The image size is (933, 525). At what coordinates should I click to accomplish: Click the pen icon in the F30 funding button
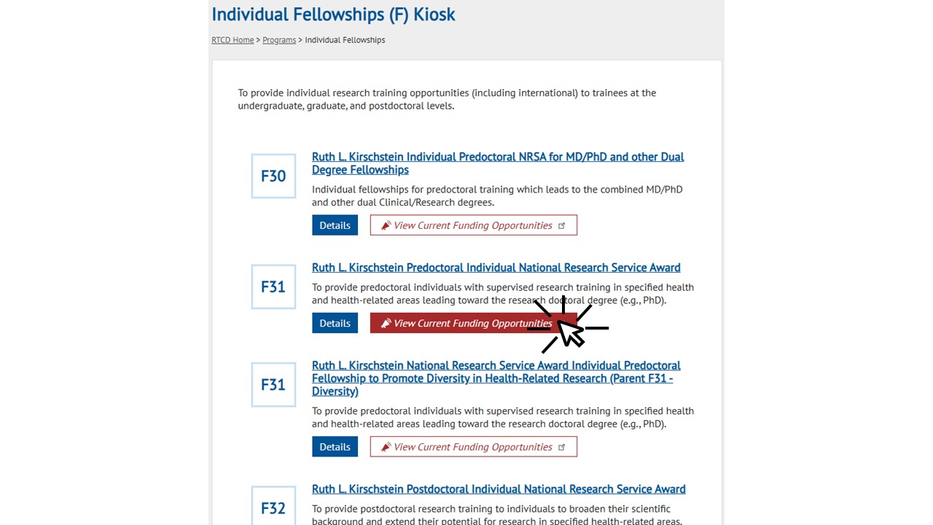[x=386, y=225]
